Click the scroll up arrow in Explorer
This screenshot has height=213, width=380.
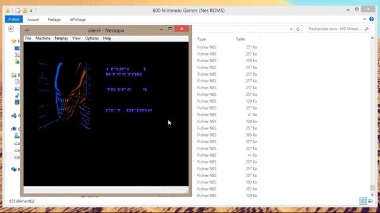tap(372, 38)
